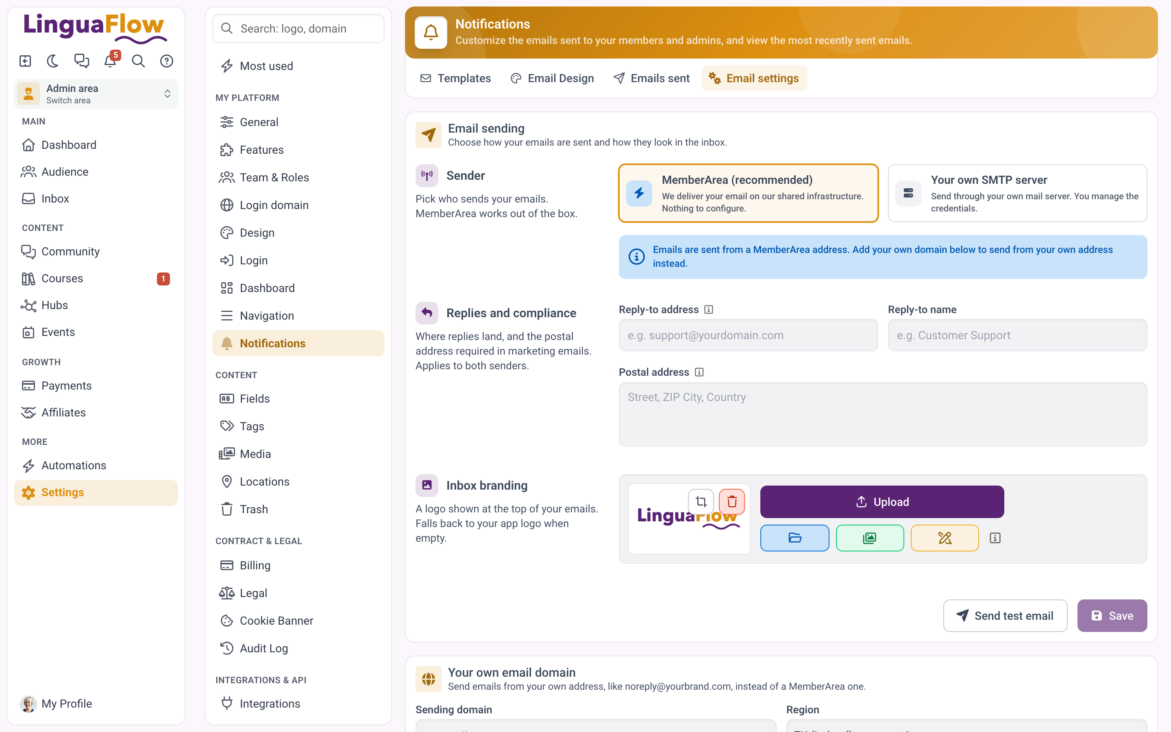The image size is (1171, 732).
Task: Open Fields settings
Action: pos(298,399)
